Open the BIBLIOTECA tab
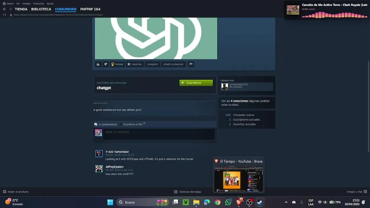Screen dimensions: 370x208 [41, 9]
